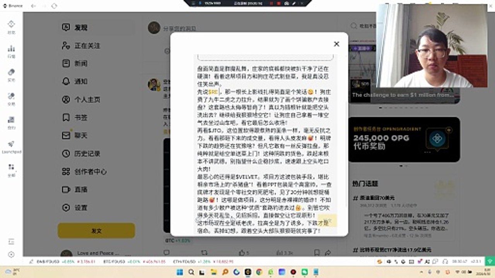Click the home icon in left rail

click(11, 24)
